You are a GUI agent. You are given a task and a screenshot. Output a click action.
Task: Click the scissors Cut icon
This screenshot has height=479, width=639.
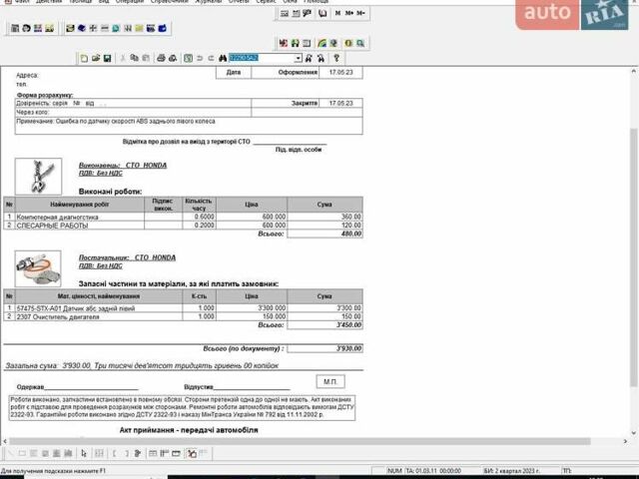click(x=123, y=59)
